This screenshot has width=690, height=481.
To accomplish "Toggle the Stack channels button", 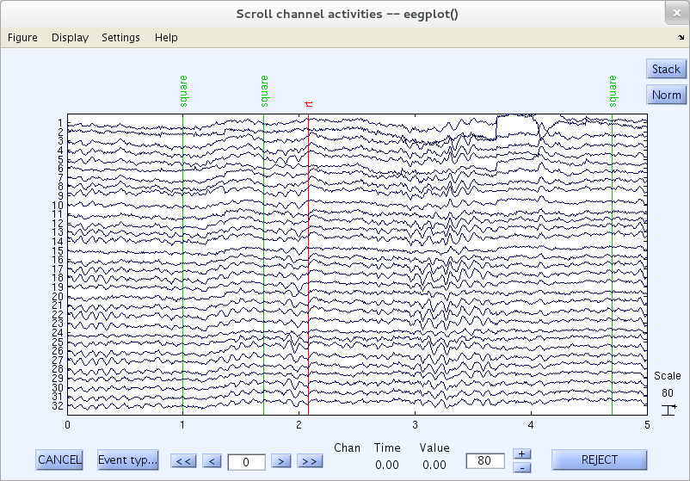I will pos(666,70).
